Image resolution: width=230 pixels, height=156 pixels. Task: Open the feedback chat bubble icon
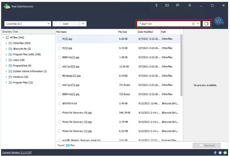pos(177,5)
